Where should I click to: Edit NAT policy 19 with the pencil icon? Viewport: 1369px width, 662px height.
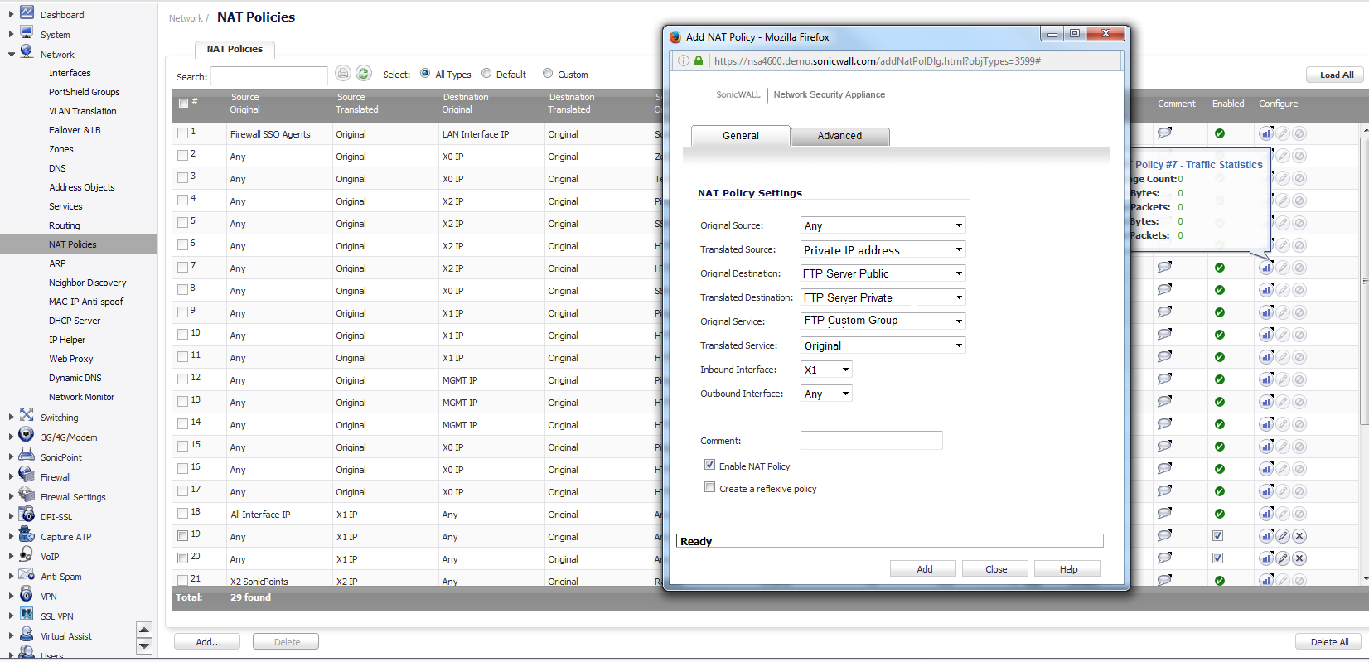pyautogui.click(x=1283, y=536)
